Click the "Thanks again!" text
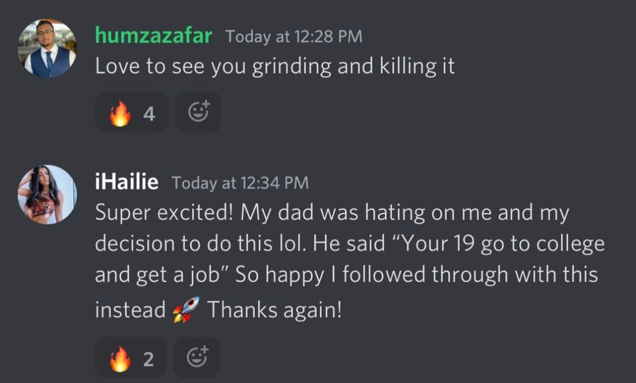Viewport: 636px width, 383px height. pos(274,310)
